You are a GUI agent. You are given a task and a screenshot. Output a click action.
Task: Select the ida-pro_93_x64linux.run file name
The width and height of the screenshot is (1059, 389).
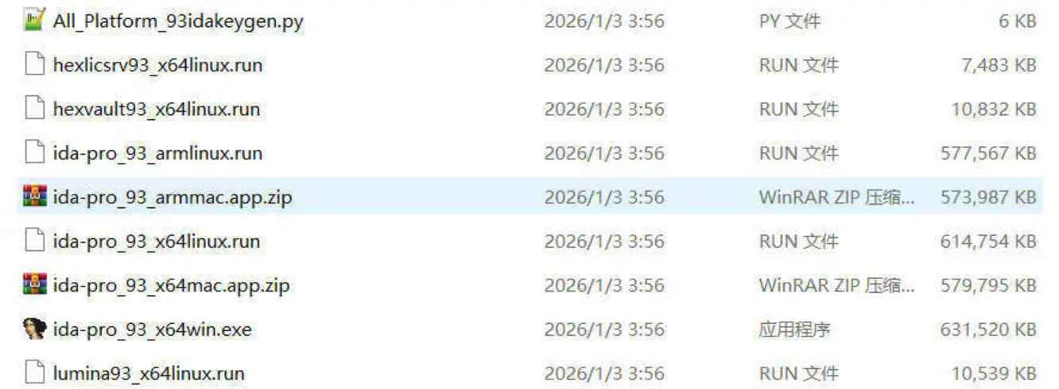point(157,241)
